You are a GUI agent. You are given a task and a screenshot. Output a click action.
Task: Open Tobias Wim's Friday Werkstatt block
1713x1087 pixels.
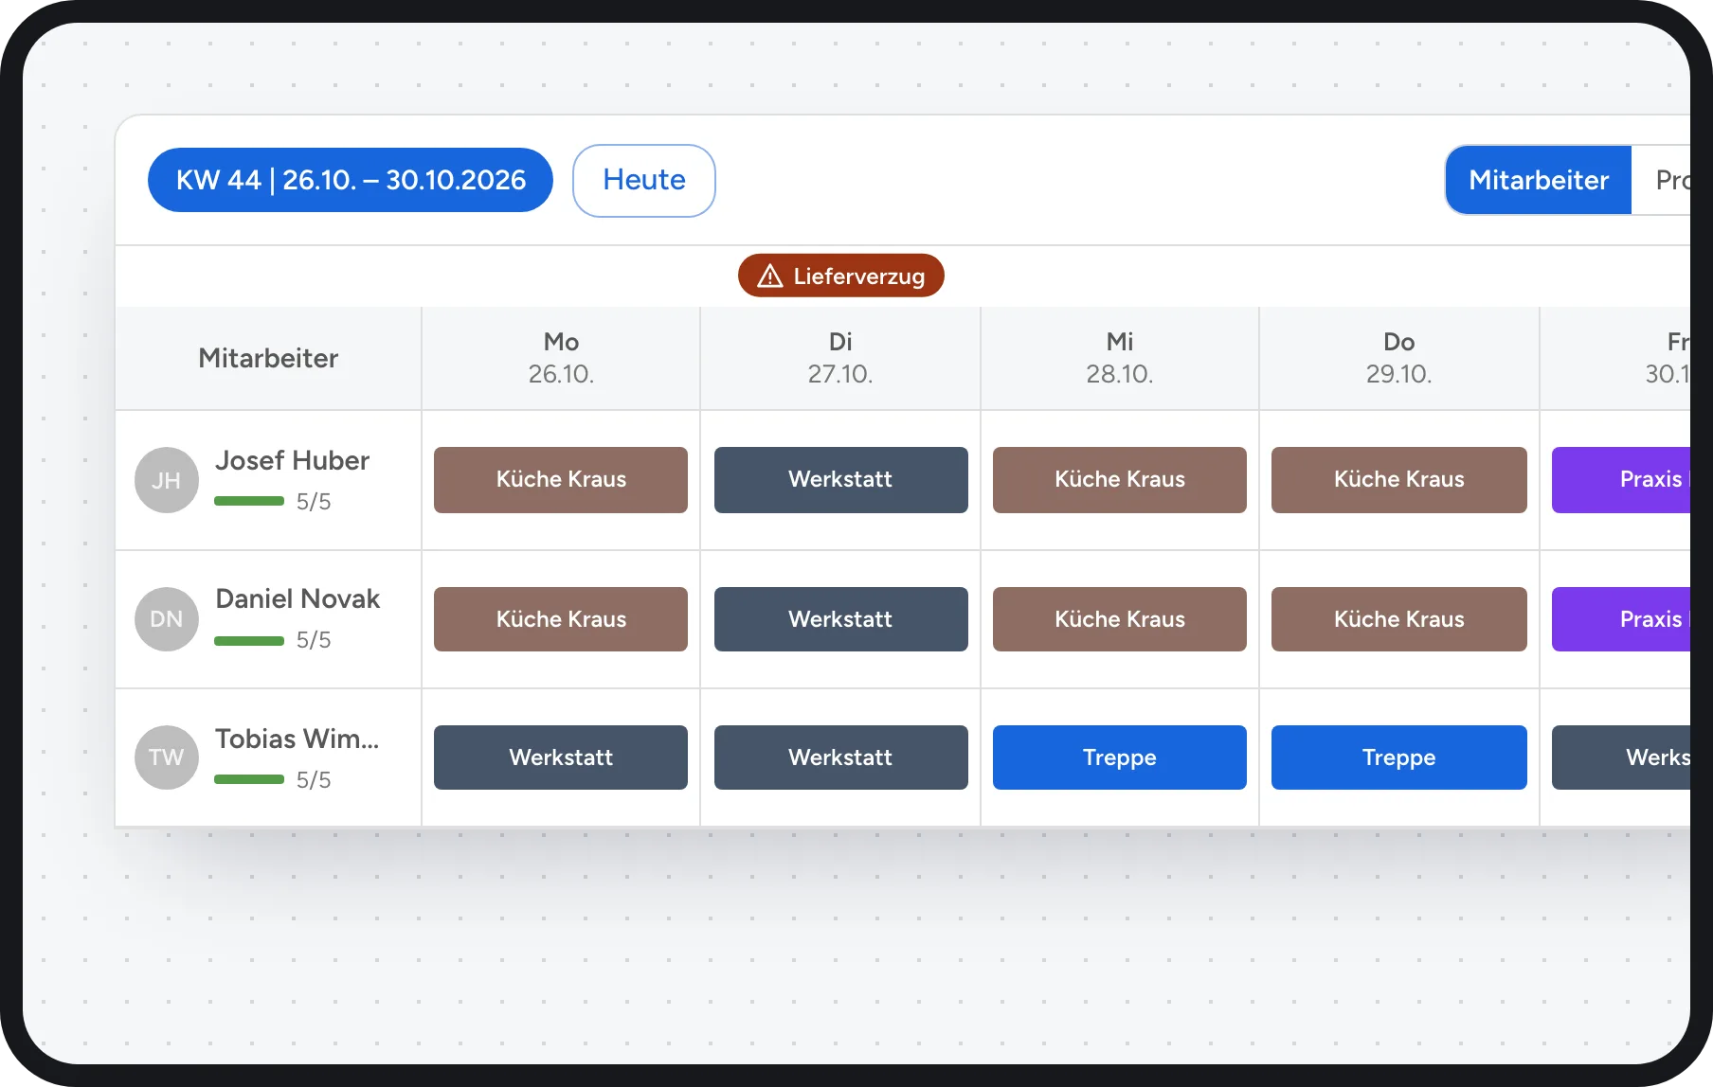(1621, 757)
